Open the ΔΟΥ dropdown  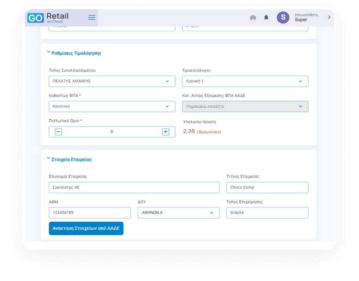coord(178,213)
